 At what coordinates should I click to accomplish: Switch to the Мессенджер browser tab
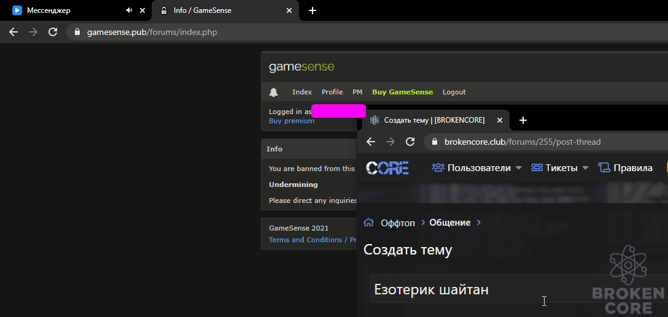point(76,10)
